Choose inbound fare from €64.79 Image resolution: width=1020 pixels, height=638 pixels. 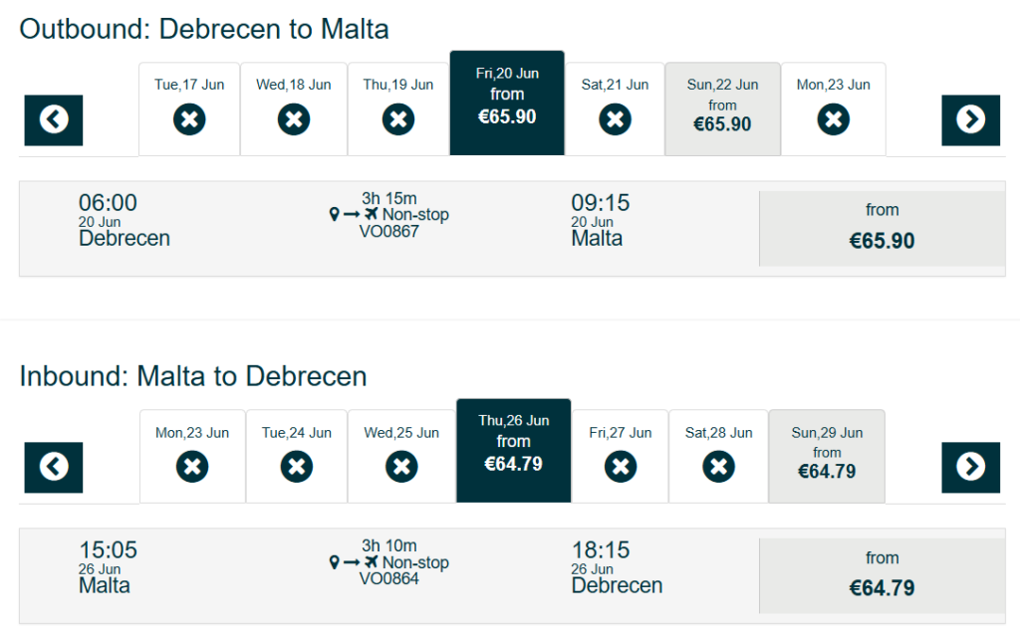click(x=883, y=575)
